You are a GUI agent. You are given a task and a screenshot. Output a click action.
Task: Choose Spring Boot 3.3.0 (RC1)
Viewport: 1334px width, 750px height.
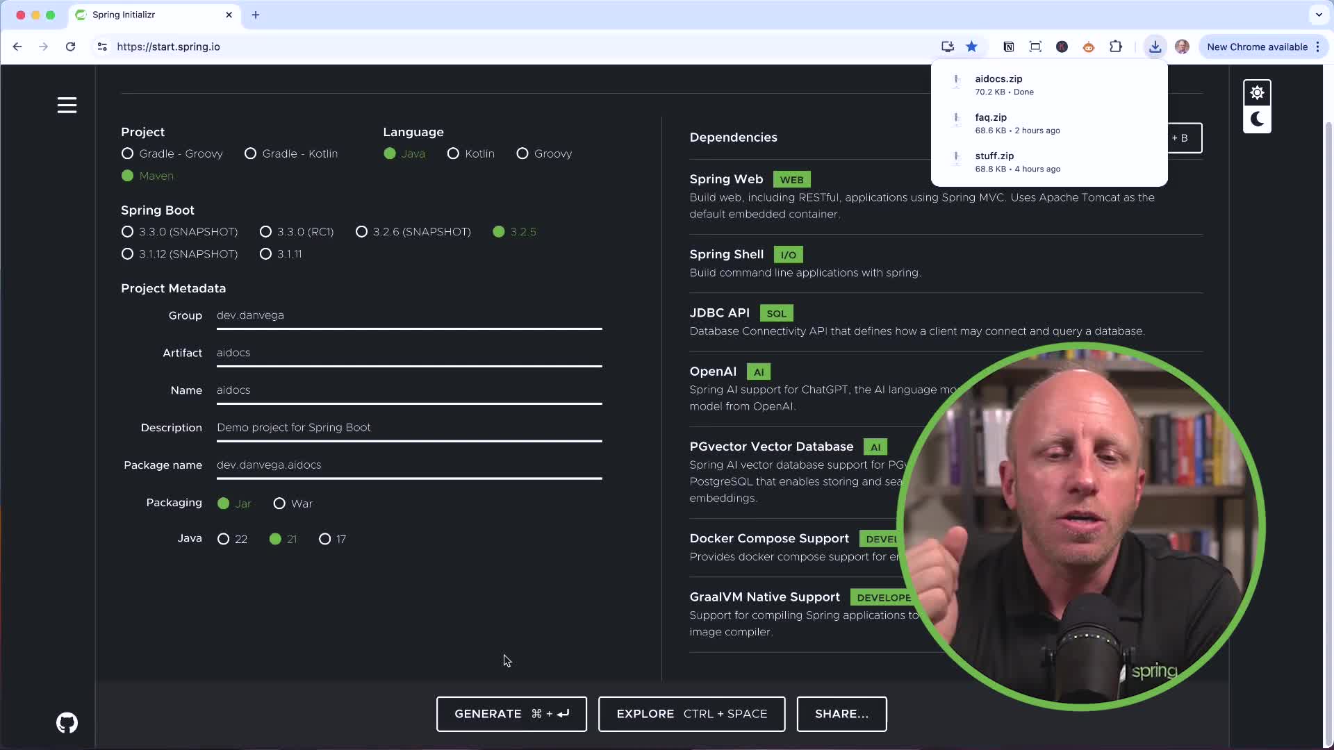click(x=297, y=232)
